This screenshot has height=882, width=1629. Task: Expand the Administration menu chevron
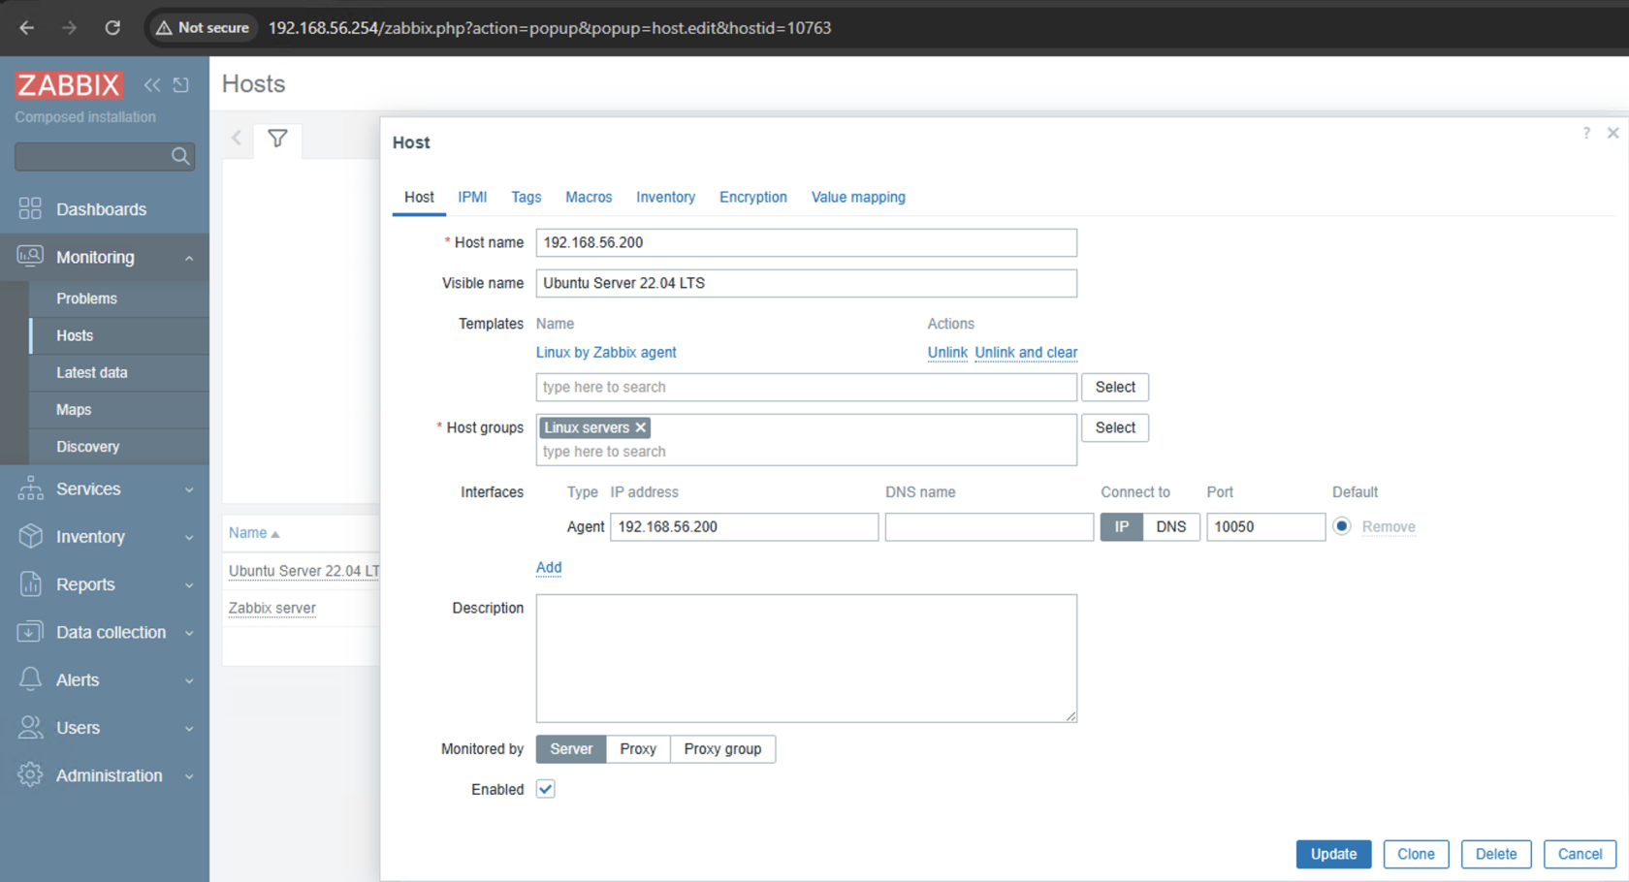(189, 775)
